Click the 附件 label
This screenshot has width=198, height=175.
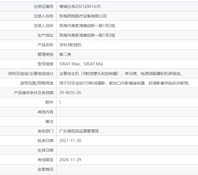(49, 102)
